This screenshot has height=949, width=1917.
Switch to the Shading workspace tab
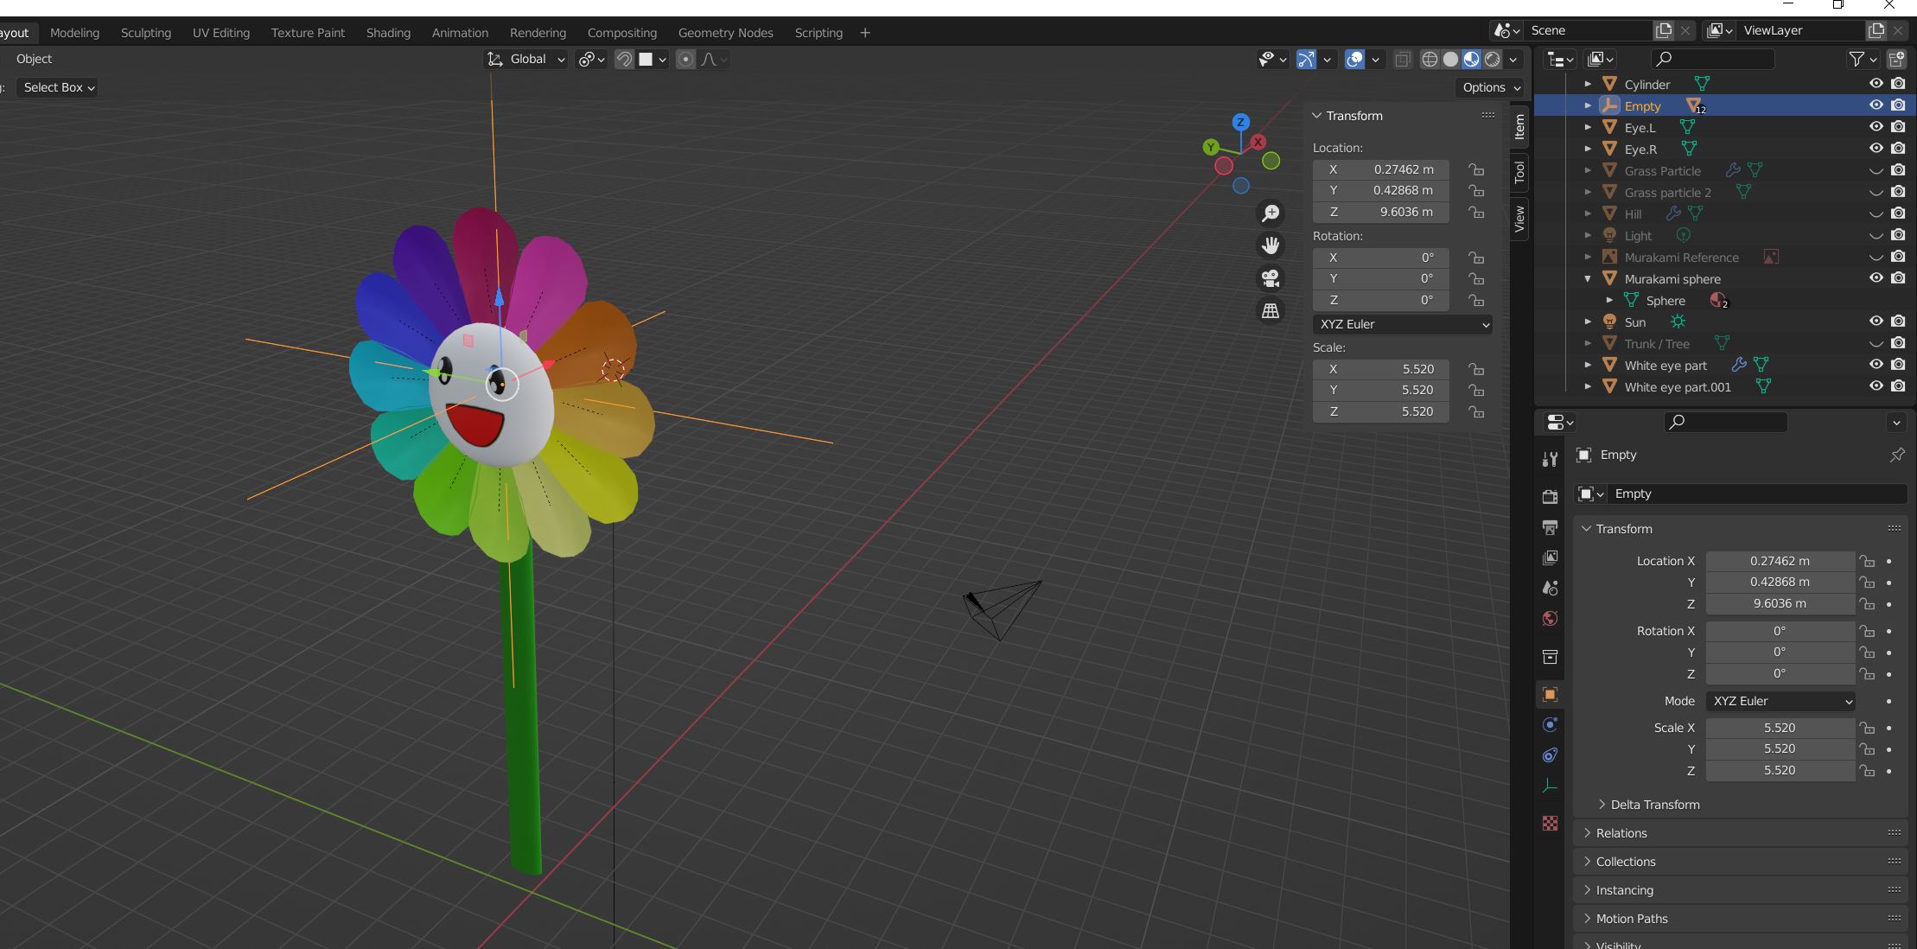[x=388, y=33]
